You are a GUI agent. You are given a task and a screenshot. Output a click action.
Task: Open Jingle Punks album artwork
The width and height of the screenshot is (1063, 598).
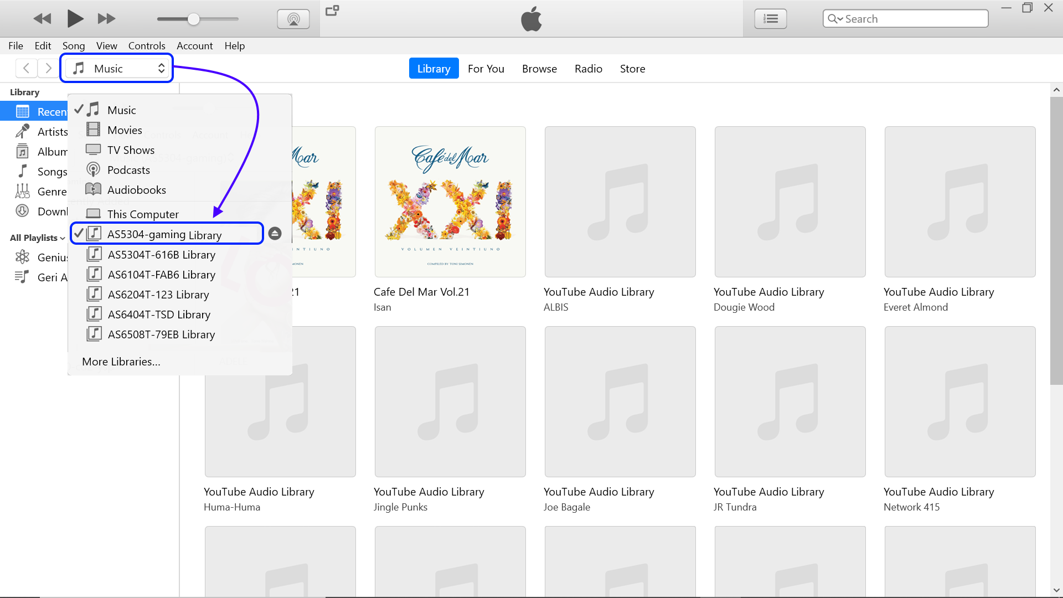click(450, 401)
